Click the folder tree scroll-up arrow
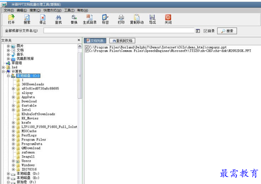 pyautogui.click(x=80, y=46)
